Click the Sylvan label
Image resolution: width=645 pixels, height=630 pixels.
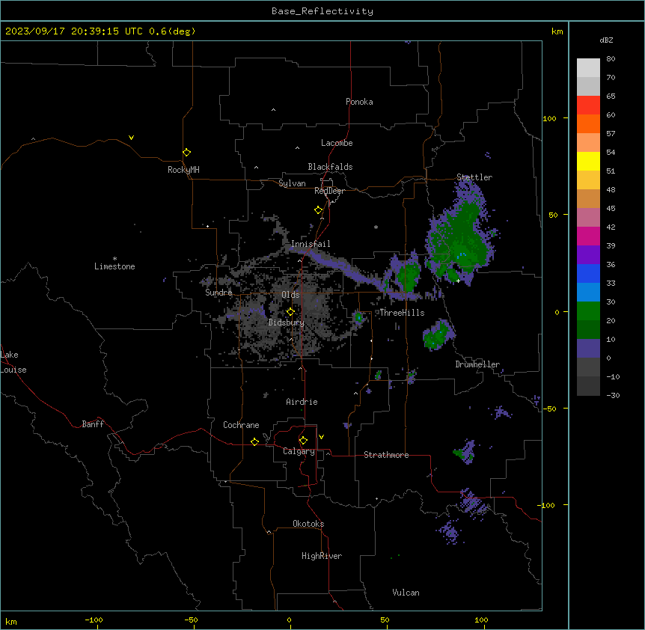(292, 183)
